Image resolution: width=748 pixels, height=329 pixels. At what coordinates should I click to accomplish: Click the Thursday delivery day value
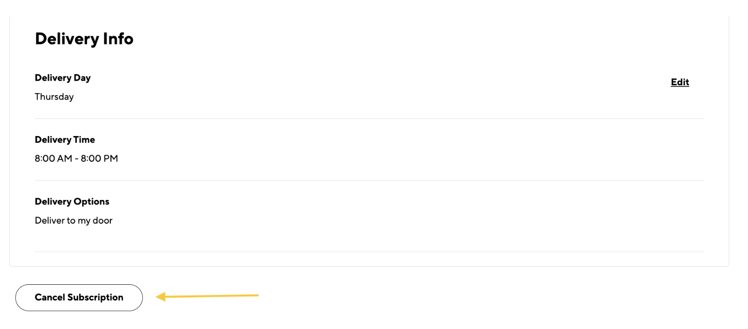(x=54, y=97)
